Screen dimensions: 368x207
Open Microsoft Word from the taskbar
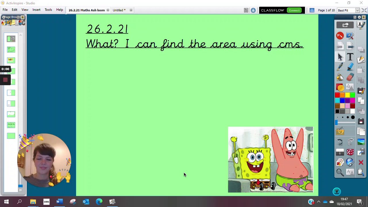coord(59,202)
